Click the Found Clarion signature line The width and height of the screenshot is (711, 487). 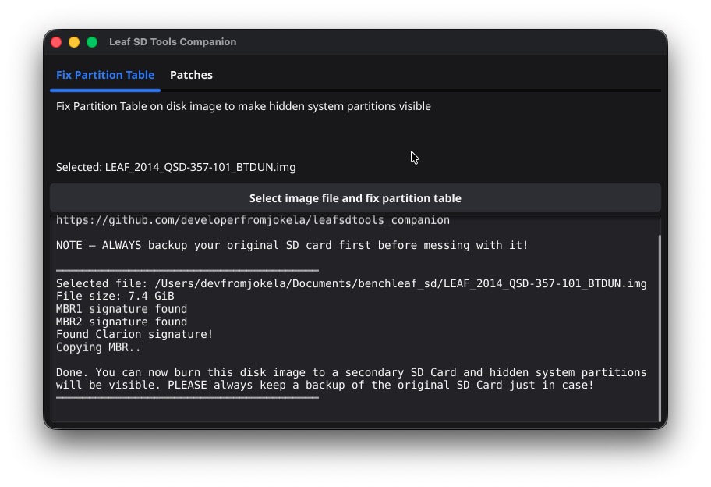[134, 334]
